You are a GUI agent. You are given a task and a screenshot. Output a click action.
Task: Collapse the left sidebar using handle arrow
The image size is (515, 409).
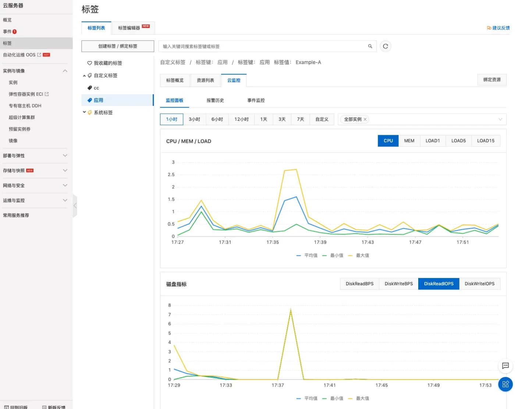pyautogui.click(x=75, y=205)
